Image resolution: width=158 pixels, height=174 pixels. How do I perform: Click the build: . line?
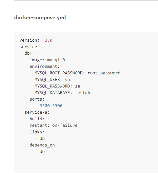tap(39, 119)
